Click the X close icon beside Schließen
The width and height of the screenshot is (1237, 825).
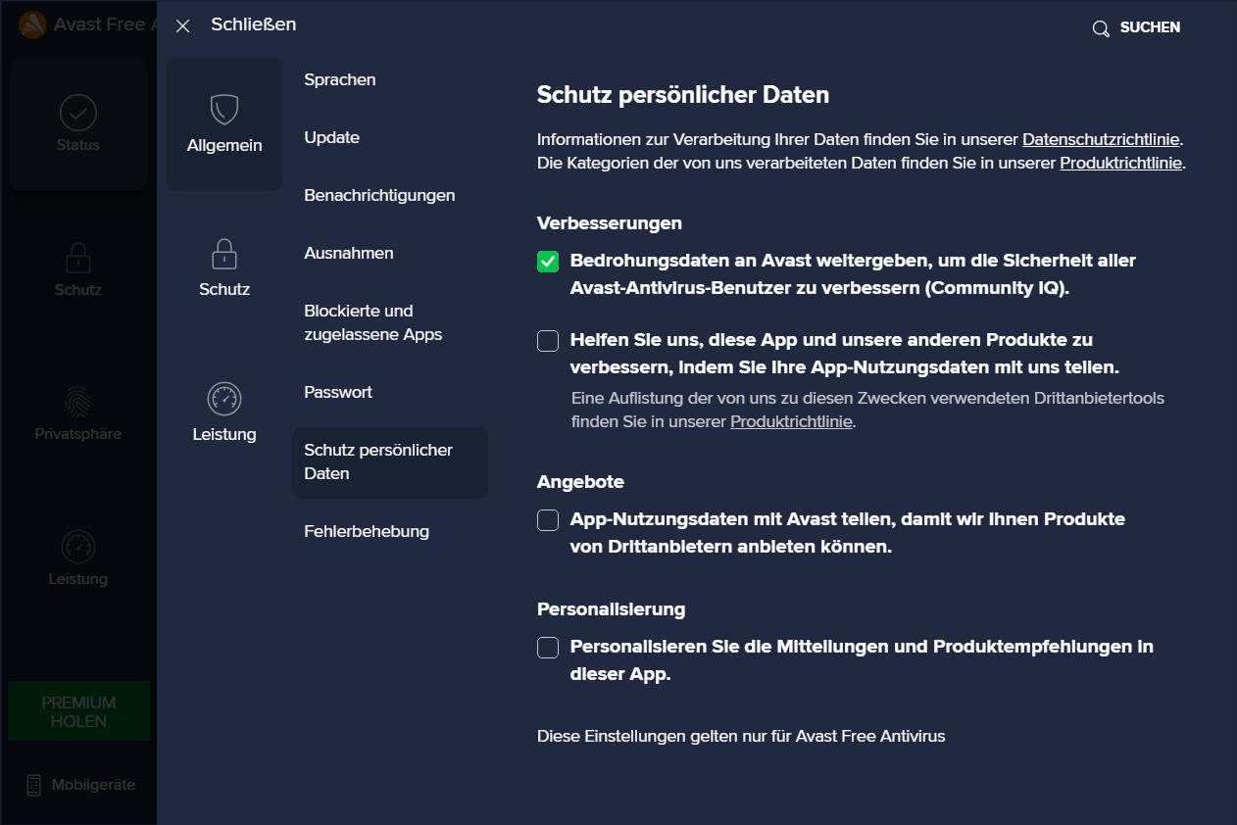182,26
